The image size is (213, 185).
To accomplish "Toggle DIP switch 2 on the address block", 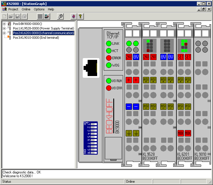I will pos(94,127).
